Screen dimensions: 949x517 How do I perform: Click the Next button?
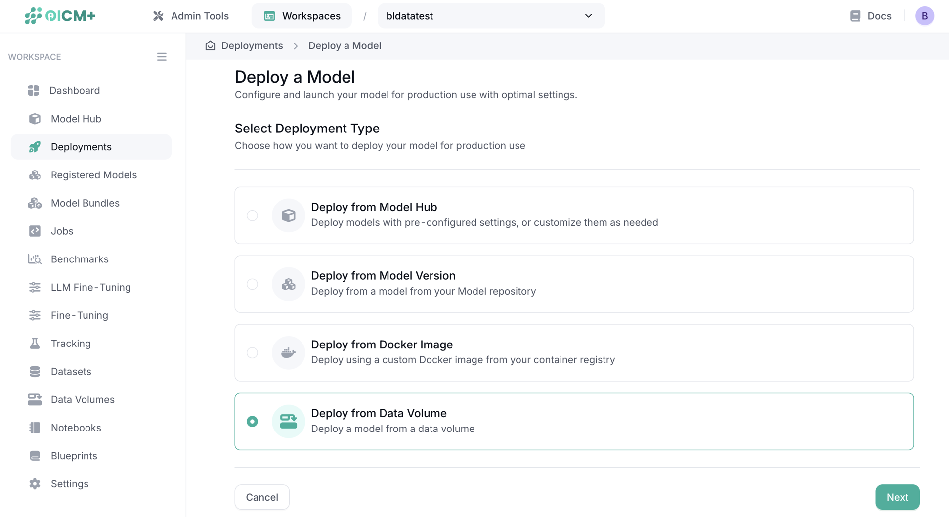898,497
